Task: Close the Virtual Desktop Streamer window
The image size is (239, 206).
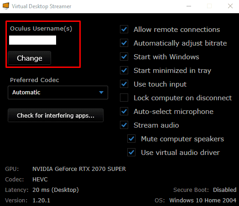Action: [230, 6]
